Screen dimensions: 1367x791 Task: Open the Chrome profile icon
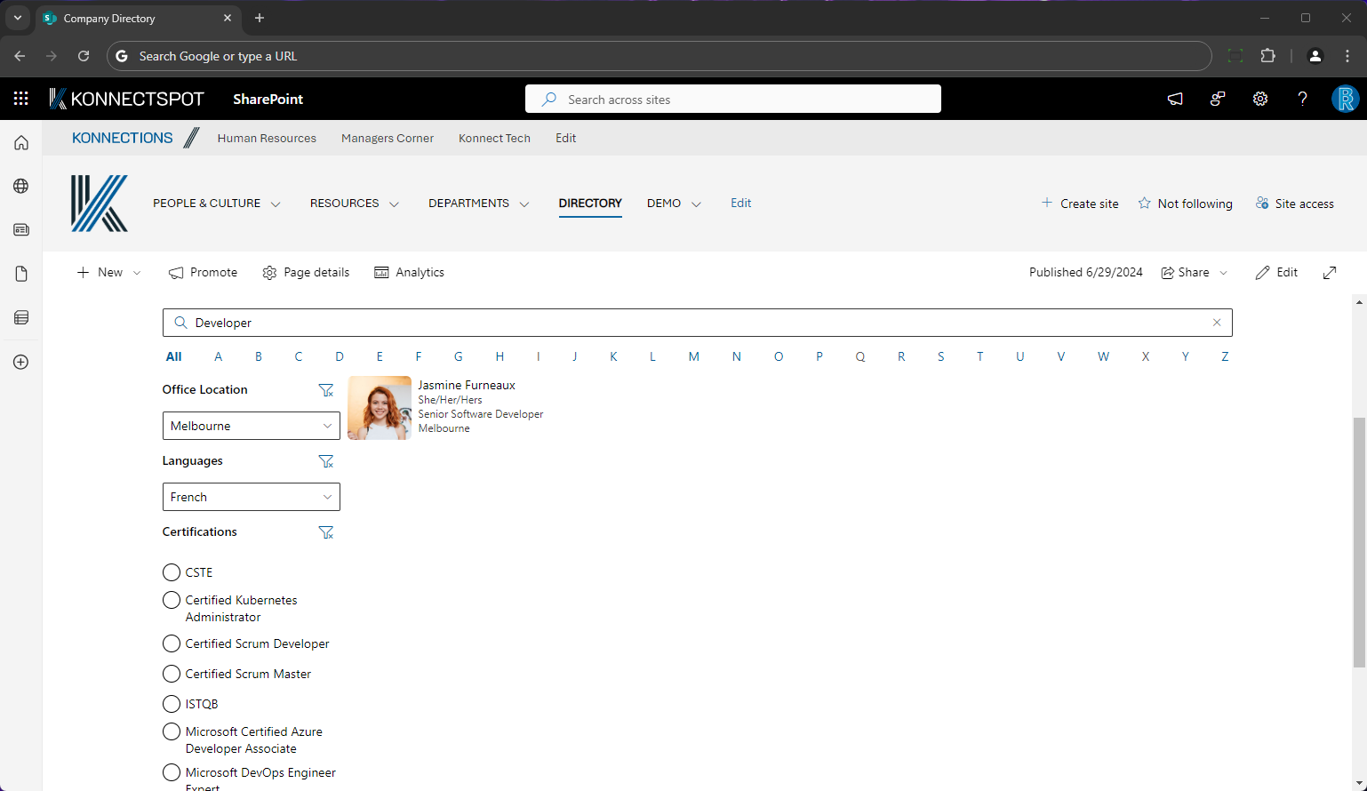click(x=1315, y=56)
